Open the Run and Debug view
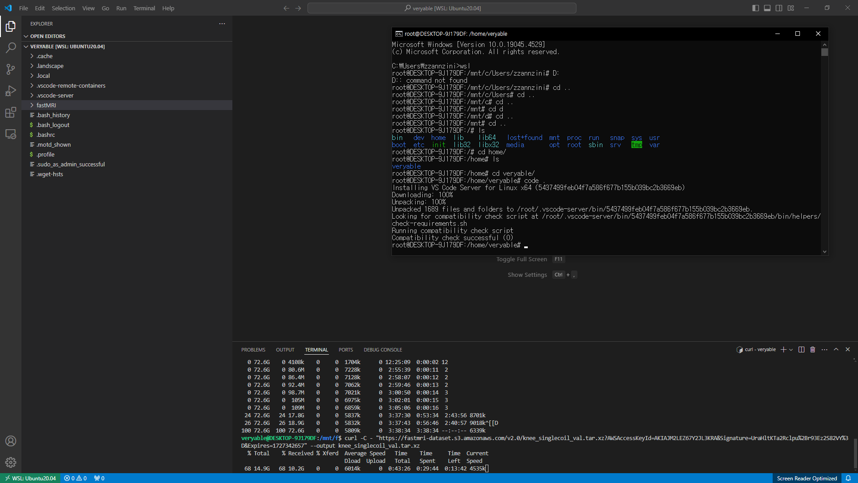The height and width of the screenshot is (483, 858). point(11,91)
